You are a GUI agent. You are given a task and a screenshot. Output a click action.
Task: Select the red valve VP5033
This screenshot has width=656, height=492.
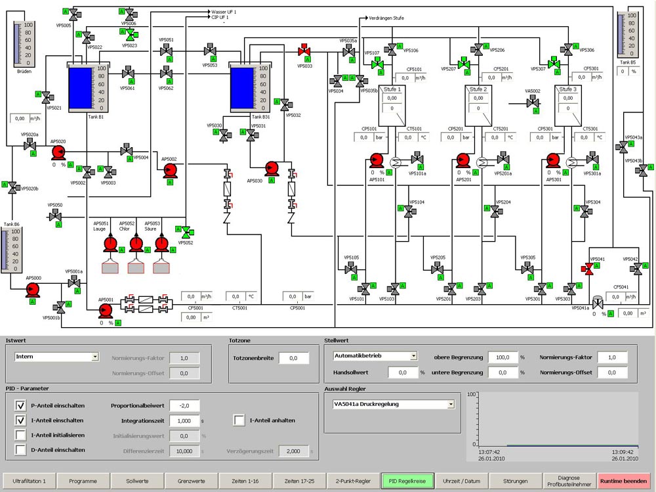point(304,51)
